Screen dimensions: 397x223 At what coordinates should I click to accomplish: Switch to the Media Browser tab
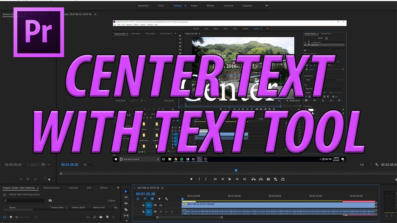[x=51, y=188]
